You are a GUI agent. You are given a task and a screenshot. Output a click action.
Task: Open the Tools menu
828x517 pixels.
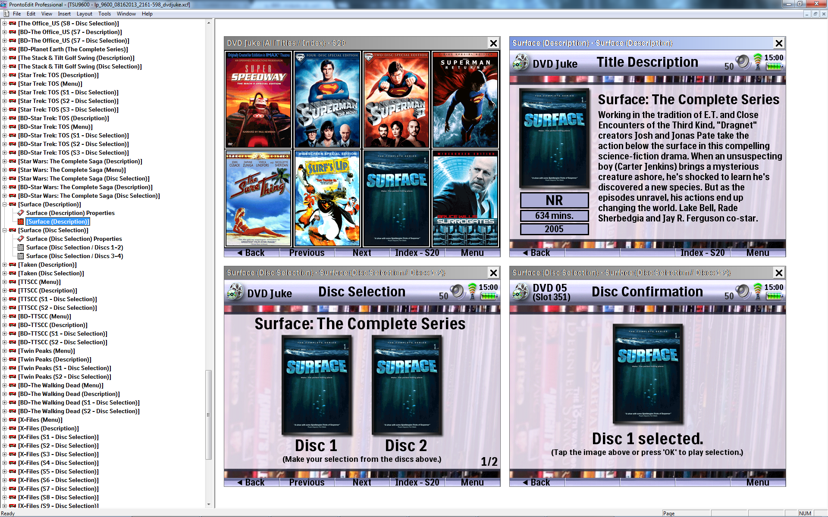tap(104, 14)
